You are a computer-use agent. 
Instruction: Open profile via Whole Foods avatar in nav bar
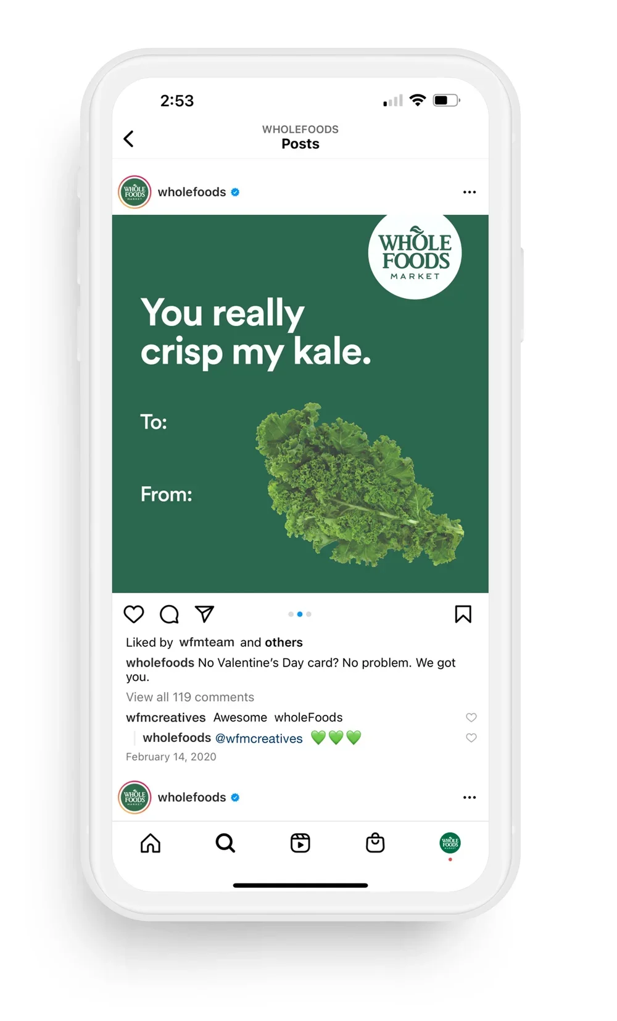[x=450, y=843]
